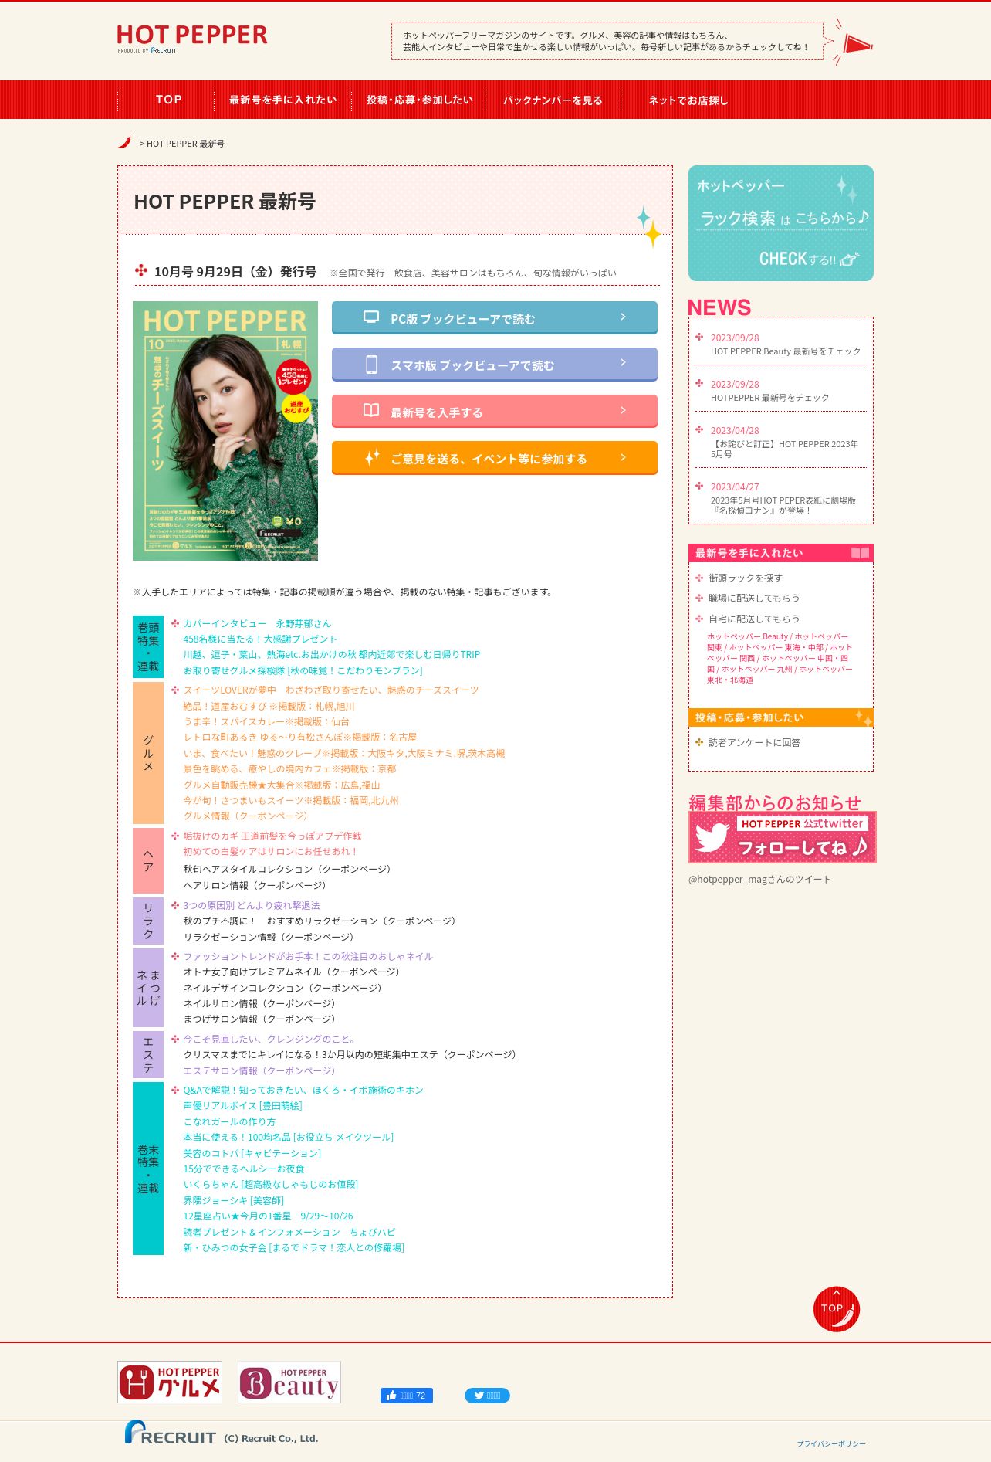Open カバーインタビュー 永野芽郁さん article

point(257,623)
